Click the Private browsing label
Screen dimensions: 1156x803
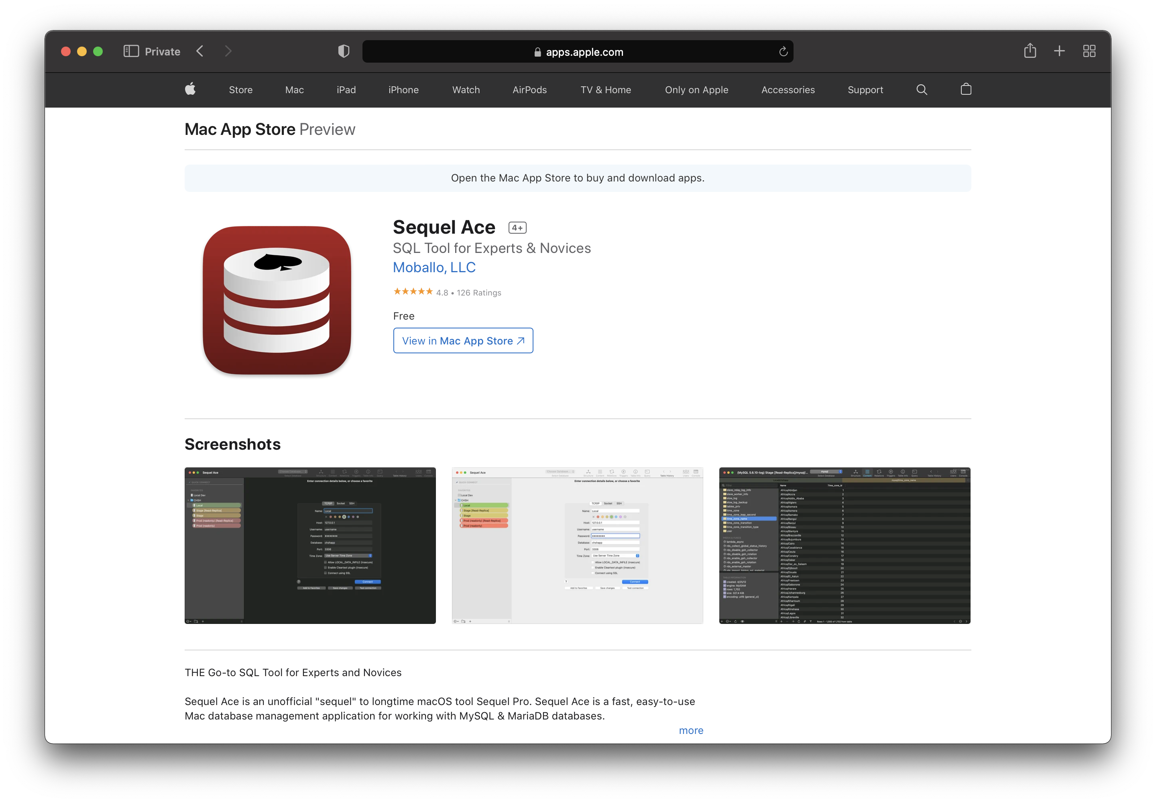pyautogui.click(x=162, y=51)
